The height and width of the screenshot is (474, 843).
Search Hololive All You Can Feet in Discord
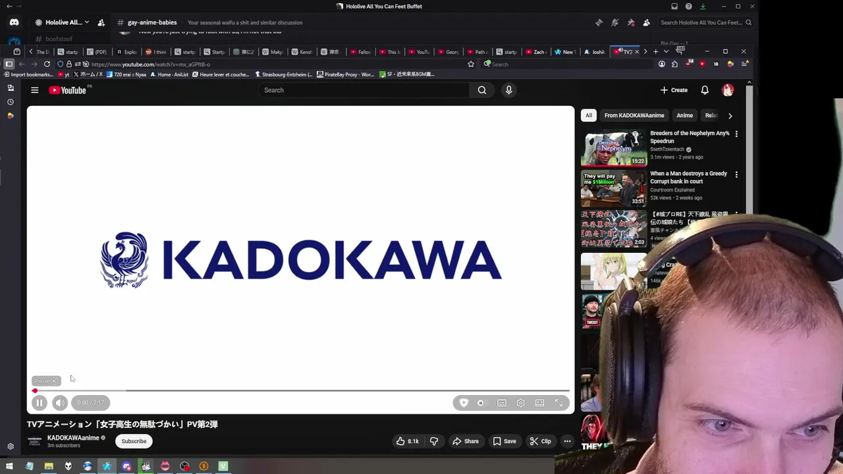pyautogui.click(x=706, y=22)
